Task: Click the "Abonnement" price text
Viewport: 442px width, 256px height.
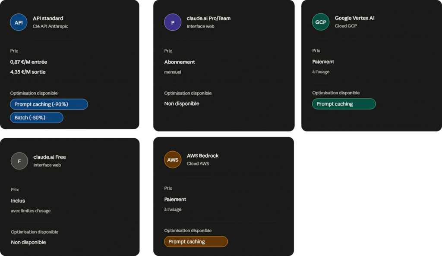Action: [x=180, y=62]
